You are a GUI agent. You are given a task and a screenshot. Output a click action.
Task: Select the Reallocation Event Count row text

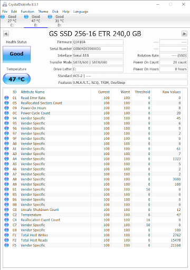click(x=41, y=220)
